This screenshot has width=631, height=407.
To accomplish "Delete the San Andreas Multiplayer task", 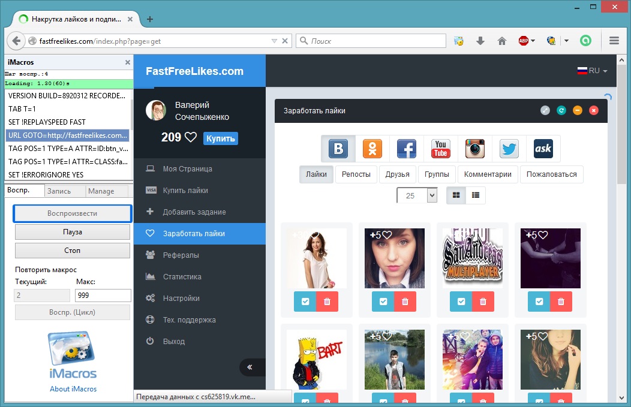I will tap(483, 302).
